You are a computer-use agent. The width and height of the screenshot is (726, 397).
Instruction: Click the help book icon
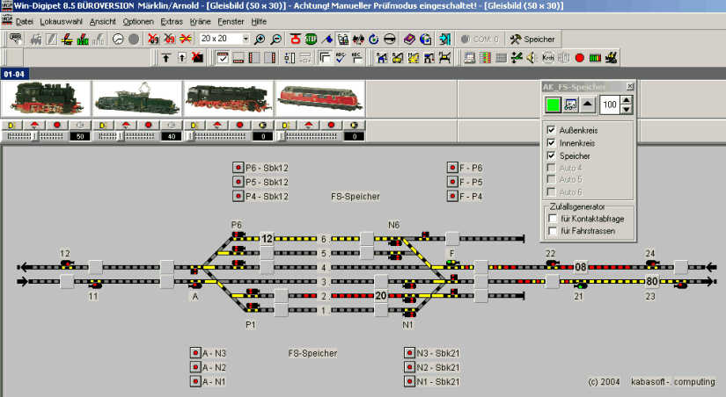tap(409, 40)
